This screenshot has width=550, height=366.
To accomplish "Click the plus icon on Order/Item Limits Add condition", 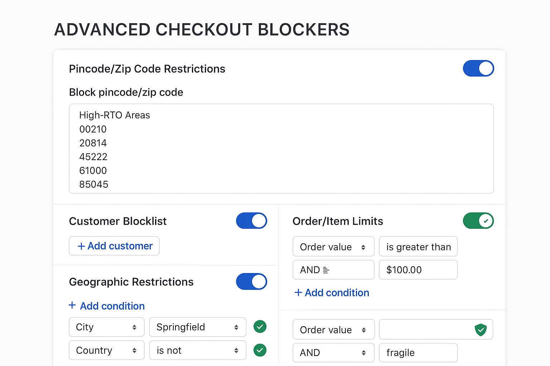I will pos(298,293).
